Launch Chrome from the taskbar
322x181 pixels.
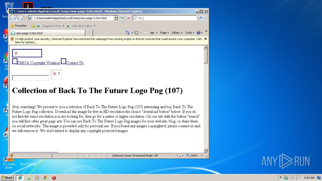coord(46,178)
